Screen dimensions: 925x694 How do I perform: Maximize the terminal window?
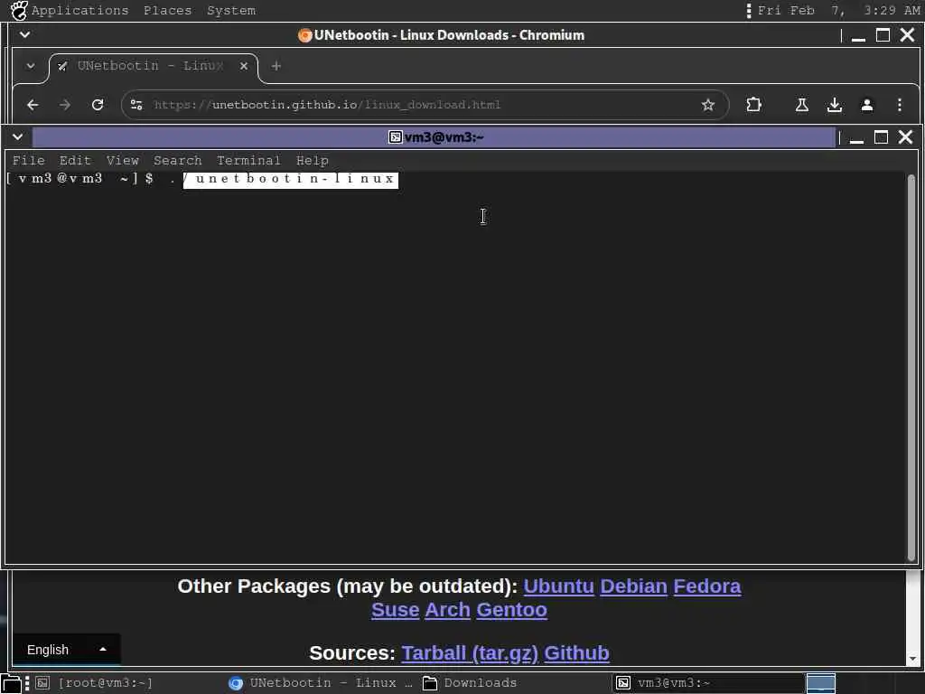coord(881,137)
